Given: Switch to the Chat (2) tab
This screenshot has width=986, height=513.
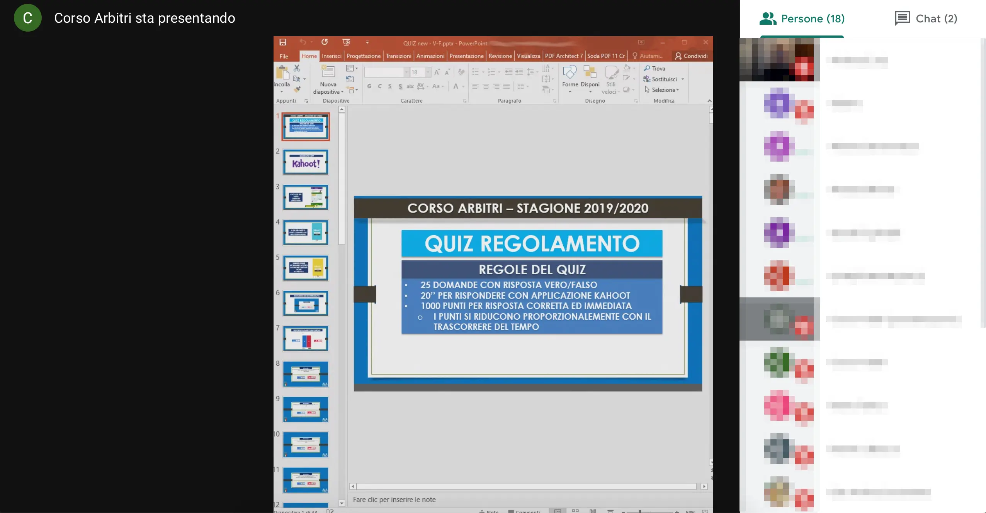Looking at the screenshot, I should (x=926, y=19).
